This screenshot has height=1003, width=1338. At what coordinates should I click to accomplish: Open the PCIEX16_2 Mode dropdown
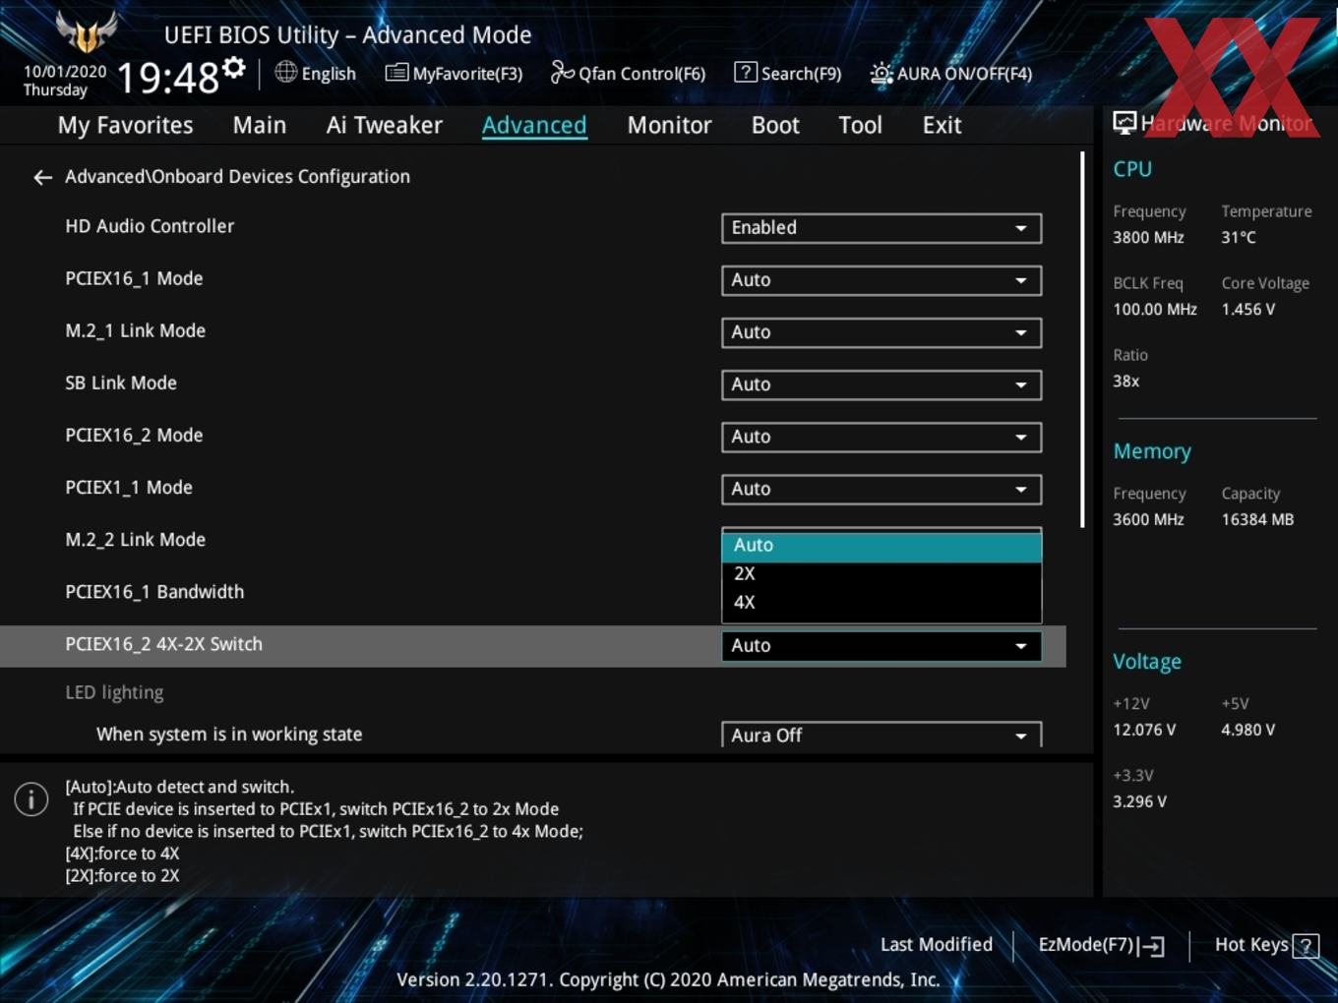(x=882, y=437)
